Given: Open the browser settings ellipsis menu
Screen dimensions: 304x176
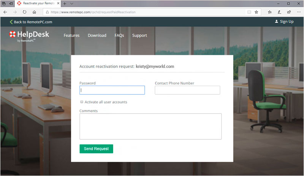Looking at the screenshot, I should click(299, 12).
